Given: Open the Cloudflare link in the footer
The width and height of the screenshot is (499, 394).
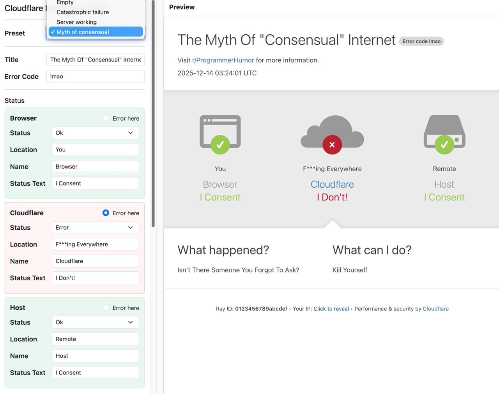Looking at the screenshot, I should [435, 308].
